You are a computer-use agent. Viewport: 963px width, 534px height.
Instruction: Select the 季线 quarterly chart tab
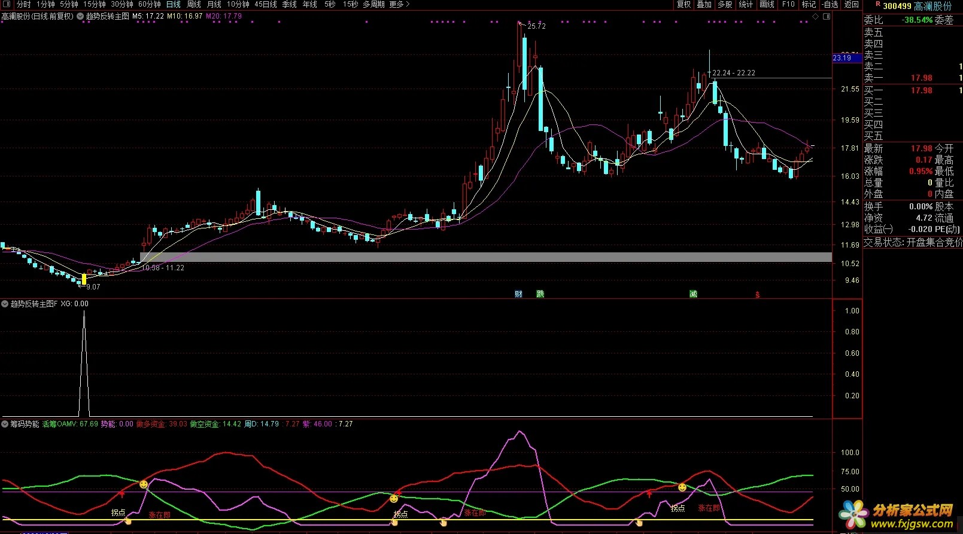[x=290, y=4]
